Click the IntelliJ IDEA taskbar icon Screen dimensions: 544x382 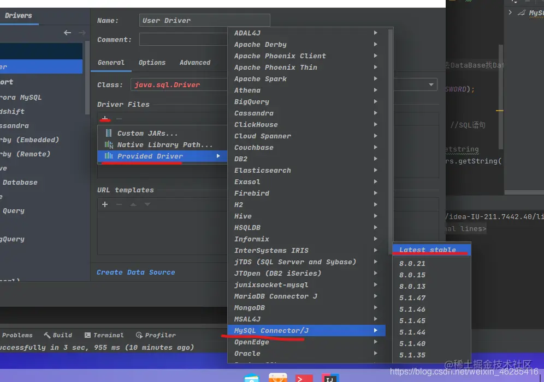pos(329,378)
